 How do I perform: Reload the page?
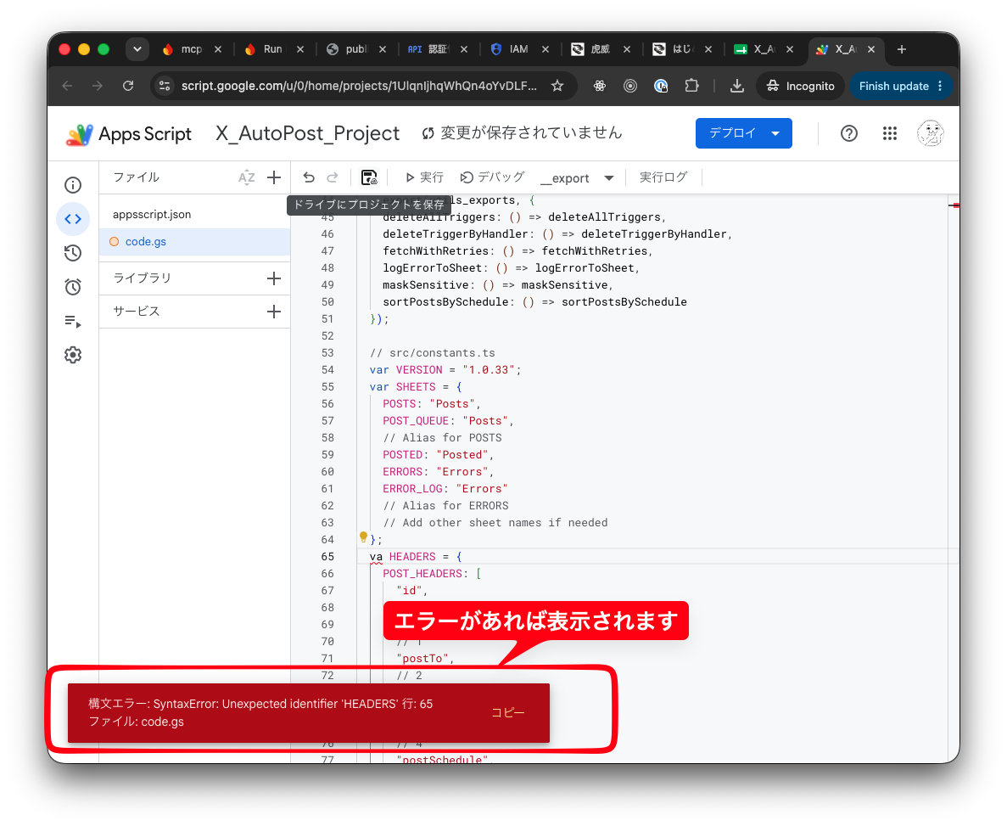pyautogui.click(x=128, y=86)
